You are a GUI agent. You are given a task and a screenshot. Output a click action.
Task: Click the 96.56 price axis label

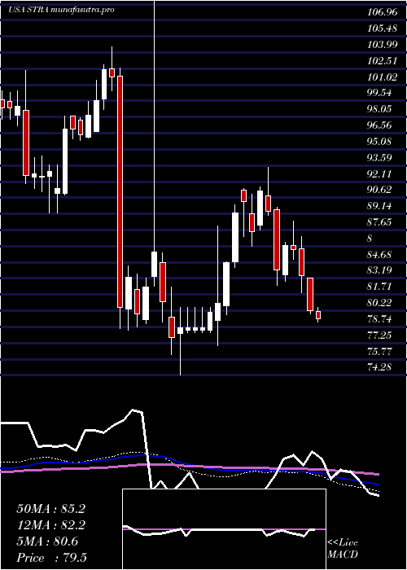pyautogui.click(x=379, y=125)
